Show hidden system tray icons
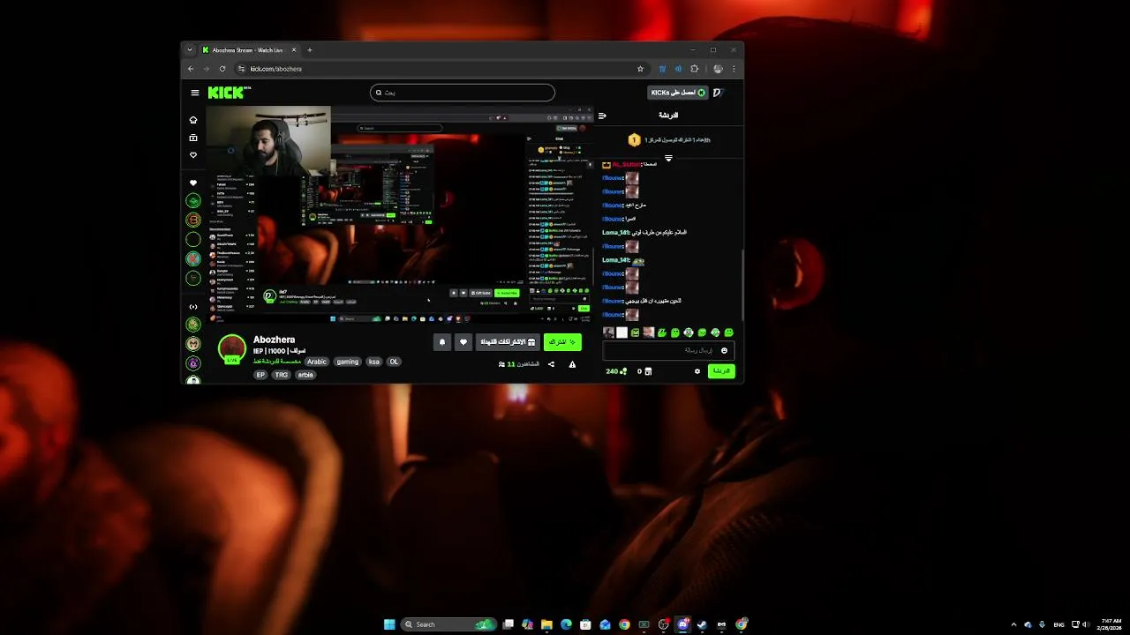The height and width of the screenshot is (635, 1130). pyautogui.click(x=1013, y=624)
